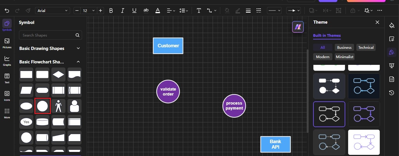
Task: Select the 'validate order' circle on canvas
Action: tap(168, 91)
